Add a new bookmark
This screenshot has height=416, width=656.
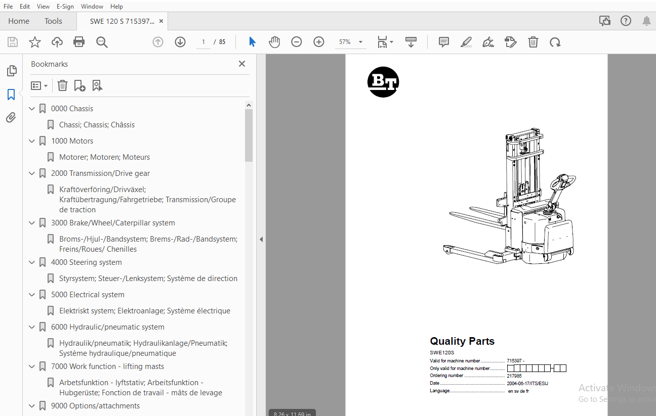click(x=79, y=85)
